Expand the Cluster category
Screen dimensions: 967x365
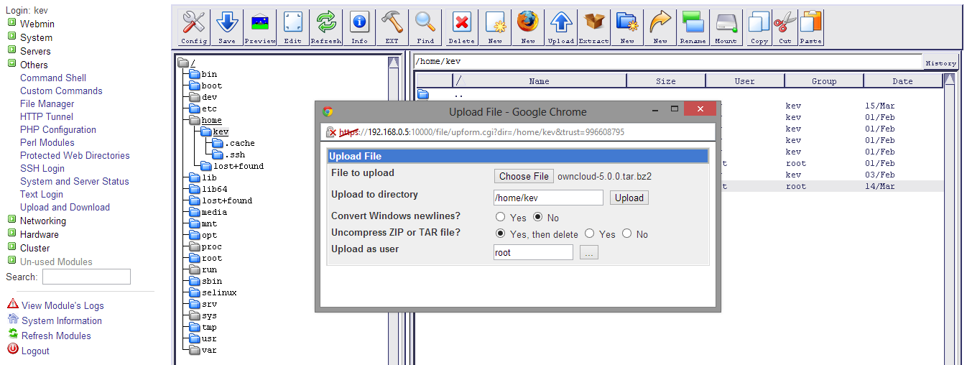point(11,248)
